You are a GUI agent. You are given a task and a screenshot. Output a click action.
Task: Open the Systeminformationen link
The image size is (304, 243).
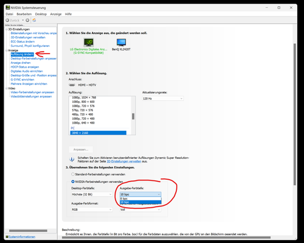coord(22,237)
